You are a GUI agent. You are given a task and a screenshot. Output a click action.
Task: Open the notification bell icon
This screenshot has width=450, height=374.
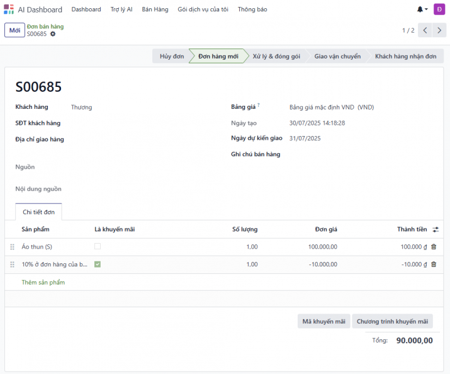click(x=420, y=9)
